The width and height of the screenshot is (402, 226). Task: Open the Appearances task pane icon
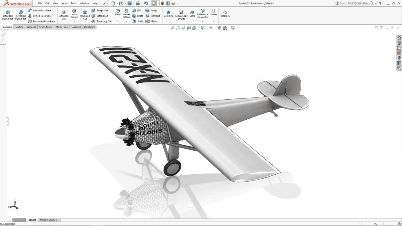(x=399, y=58)
